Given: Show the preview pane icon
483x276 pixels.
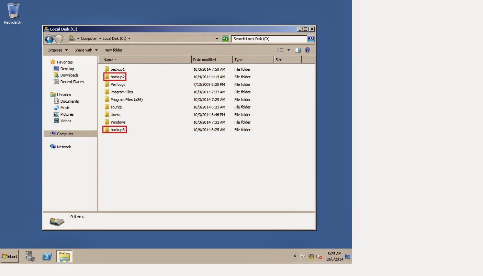Looking at the screenshot, I should [297, 50].
